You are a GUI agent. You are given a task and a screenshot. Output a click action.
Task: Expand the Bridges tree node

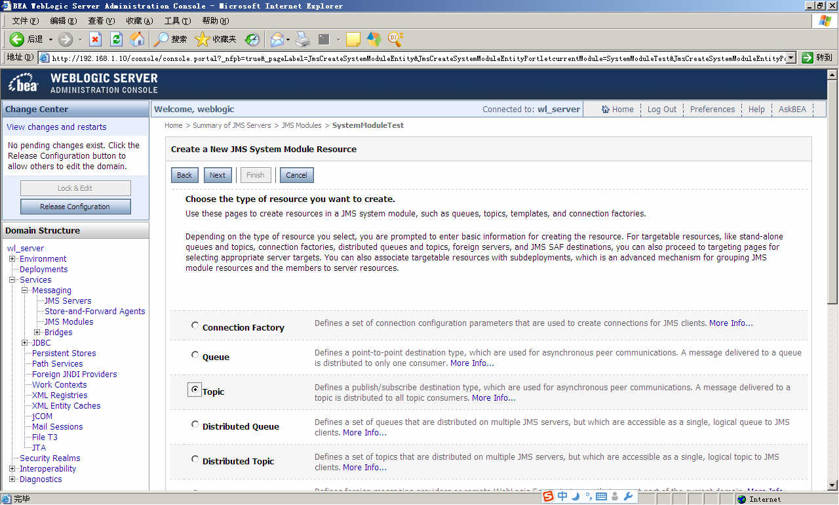click(37, 333)
